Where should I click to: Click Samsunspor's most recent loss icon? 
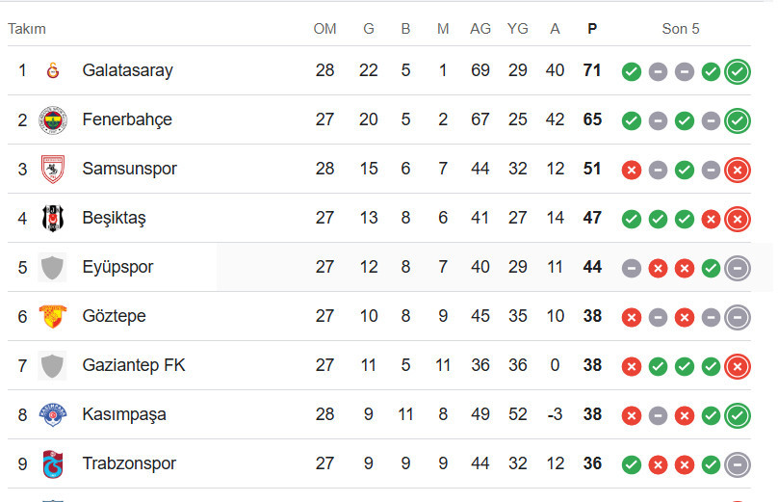pos(738,170)
